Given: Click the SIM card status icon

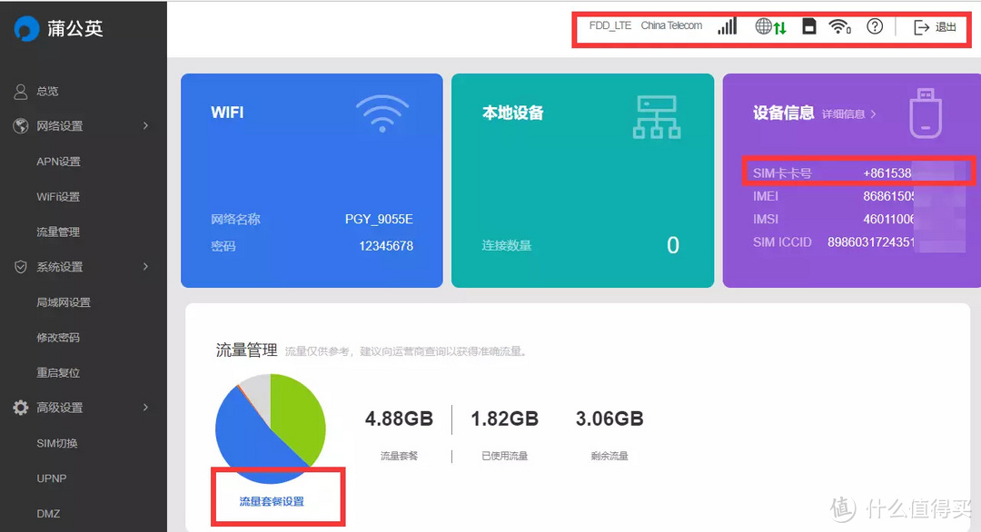Looking at the screenshot, I should tap(809, 26).
